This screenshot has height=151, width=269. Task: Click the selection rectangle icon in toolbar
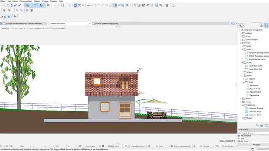tap(63, 5)
